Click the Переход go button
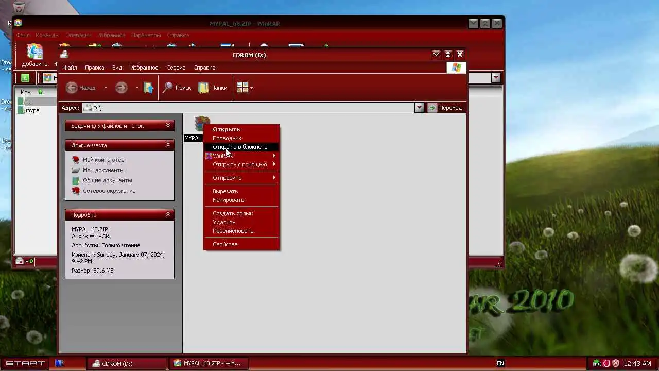 445,108
